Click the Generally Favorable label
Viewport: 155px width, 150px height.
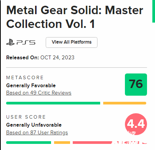pos(31,85)
